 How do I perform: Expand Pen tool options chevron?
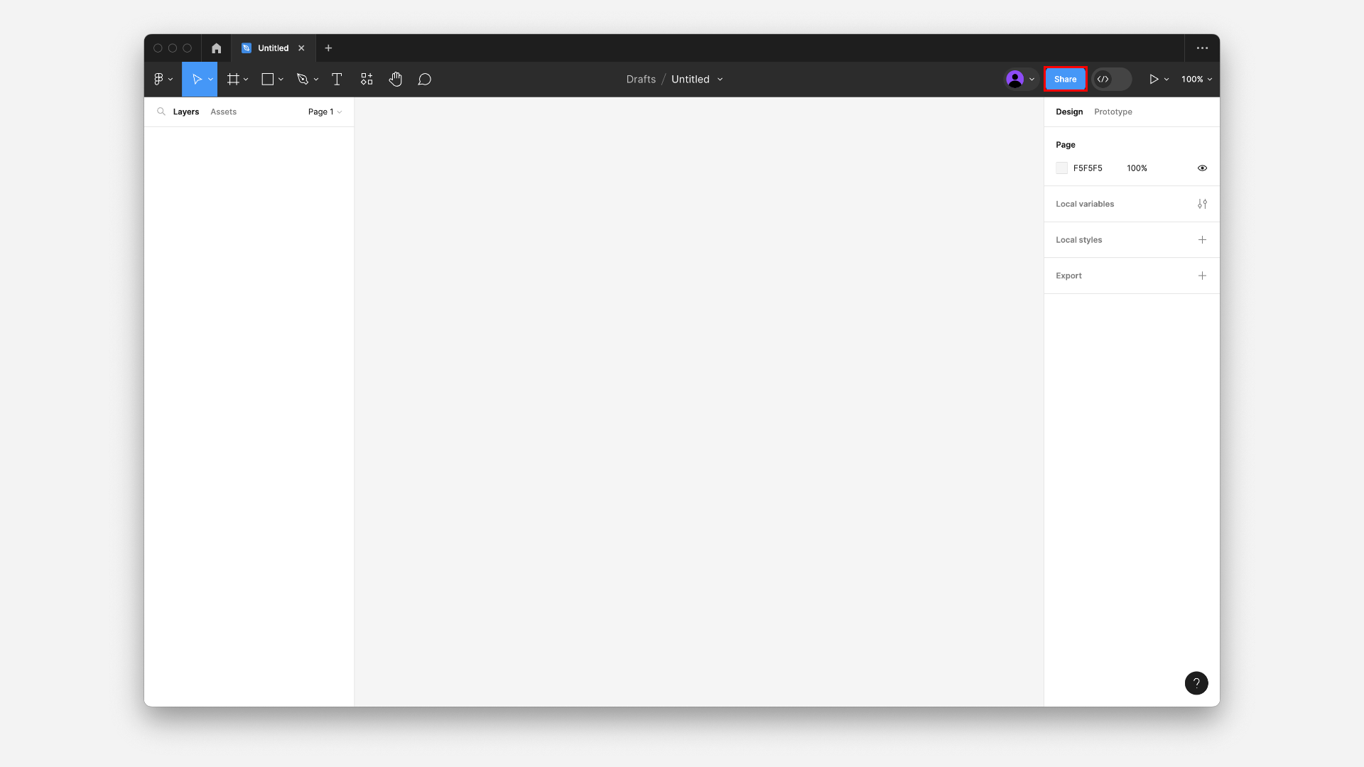pyautogui.click(x=316, y=80)
